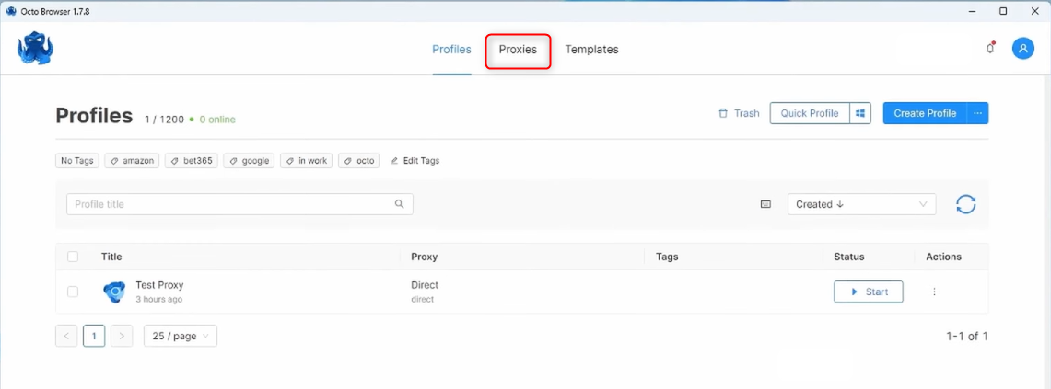1051x389 pixels.
Task: Select page 1 in pagination
Action: pyautogui.click(x=94, y=336)
